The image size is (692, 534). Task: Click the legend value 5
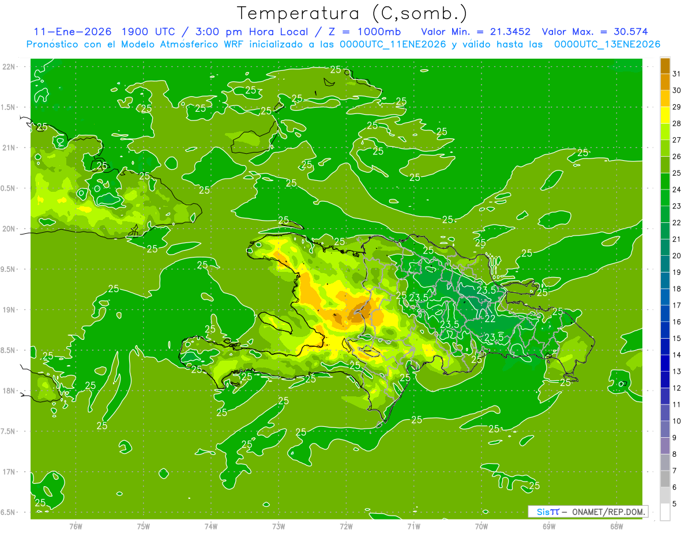(x=675, y=504)
